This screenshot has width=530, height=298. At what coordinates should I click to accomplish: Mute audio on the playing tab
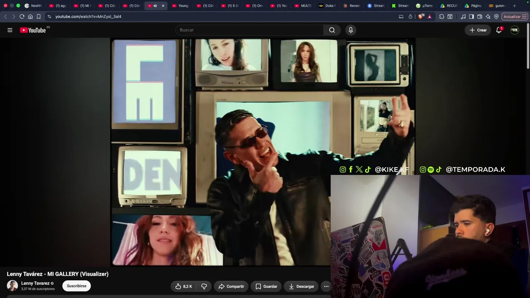[155, 6]
